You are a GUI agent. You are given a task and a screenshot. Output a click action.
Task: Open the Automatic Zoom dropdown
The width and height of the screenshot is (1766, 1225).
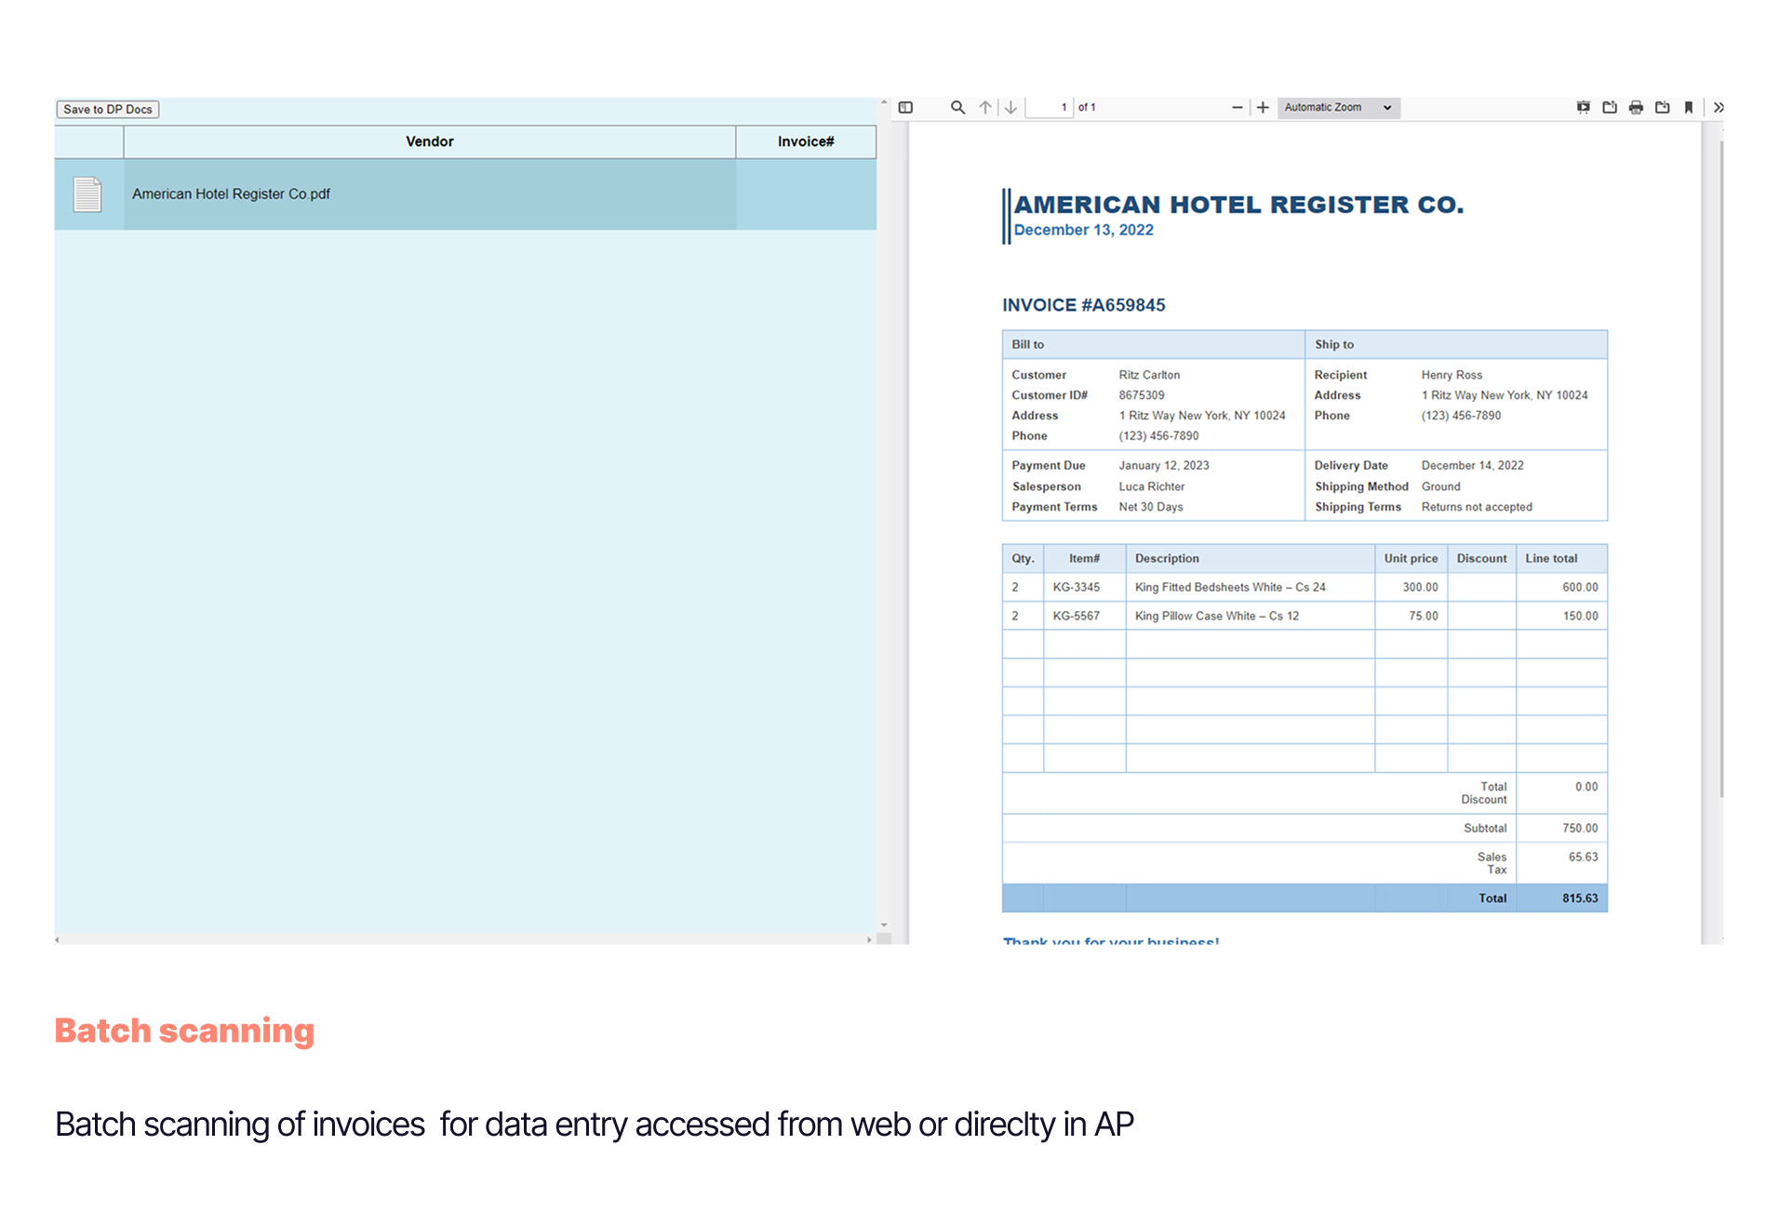[x=1338, y=108]
